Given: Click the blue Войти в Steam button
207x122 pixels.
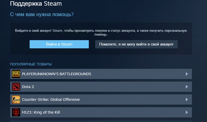Looking at the screenshot, I should click(x=59, y=44).
